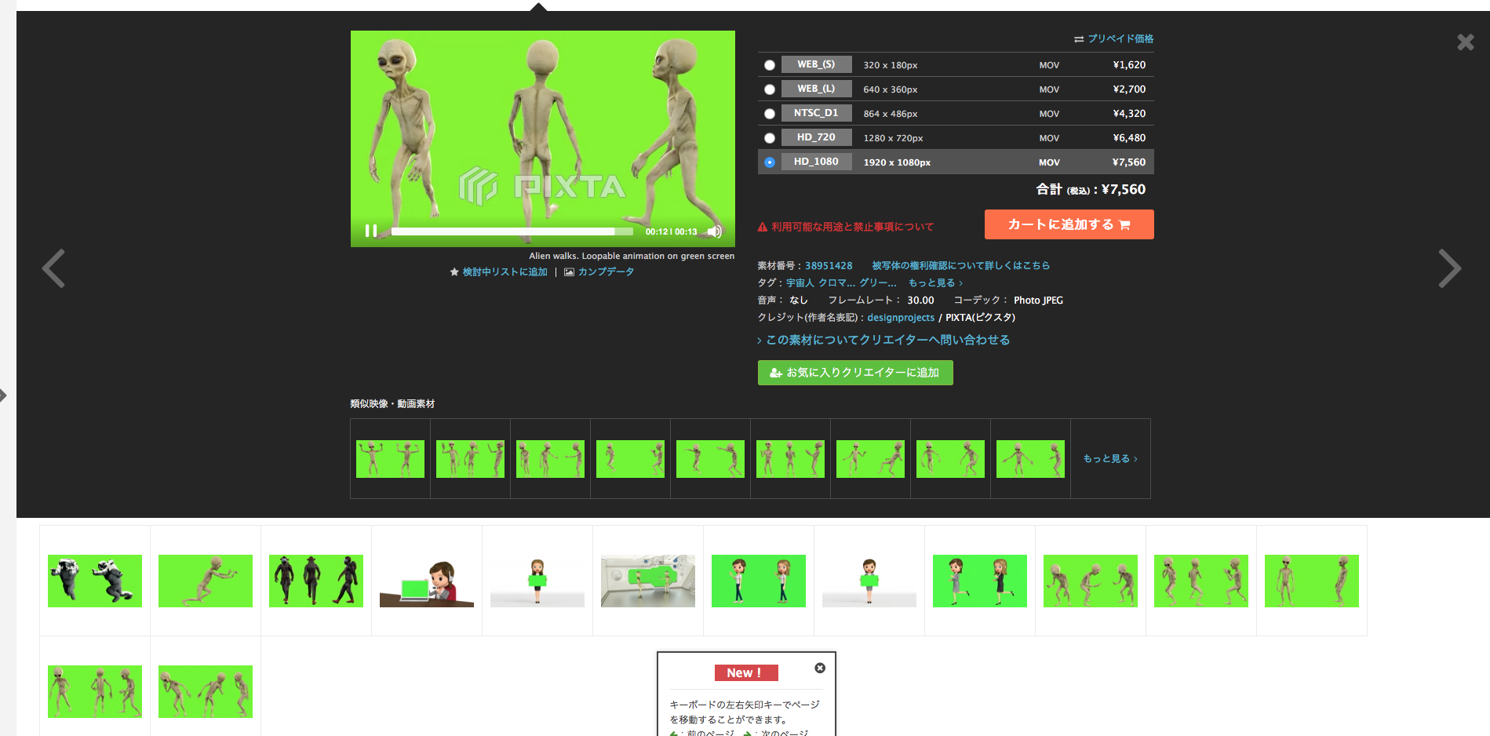Go to the next item arrow
Image resolution: width=1490 pixels, height=736 pixels.
point(1449,268)
